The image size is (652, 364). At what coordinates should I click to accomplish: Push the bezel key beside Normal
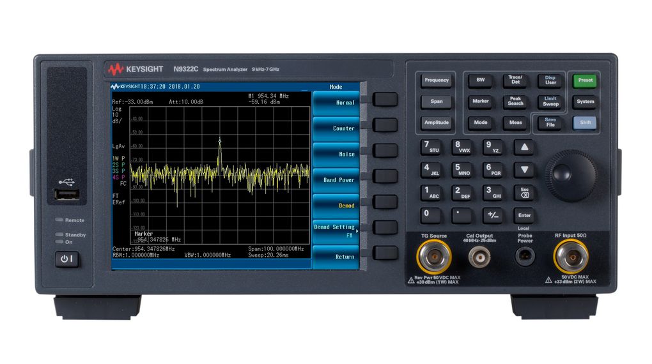(x=385, y=100)
